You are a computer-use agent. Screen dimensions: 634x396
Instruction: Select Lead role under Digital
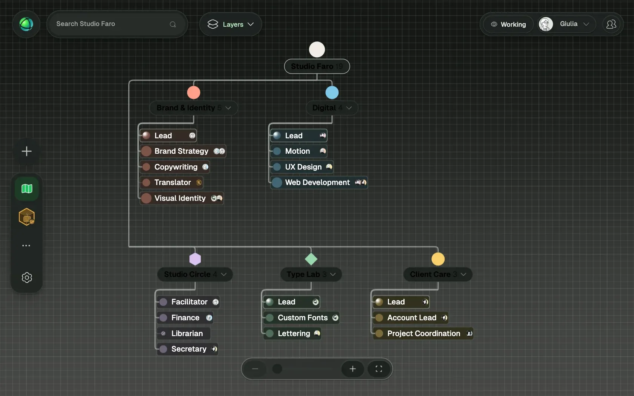pos(299,136)
